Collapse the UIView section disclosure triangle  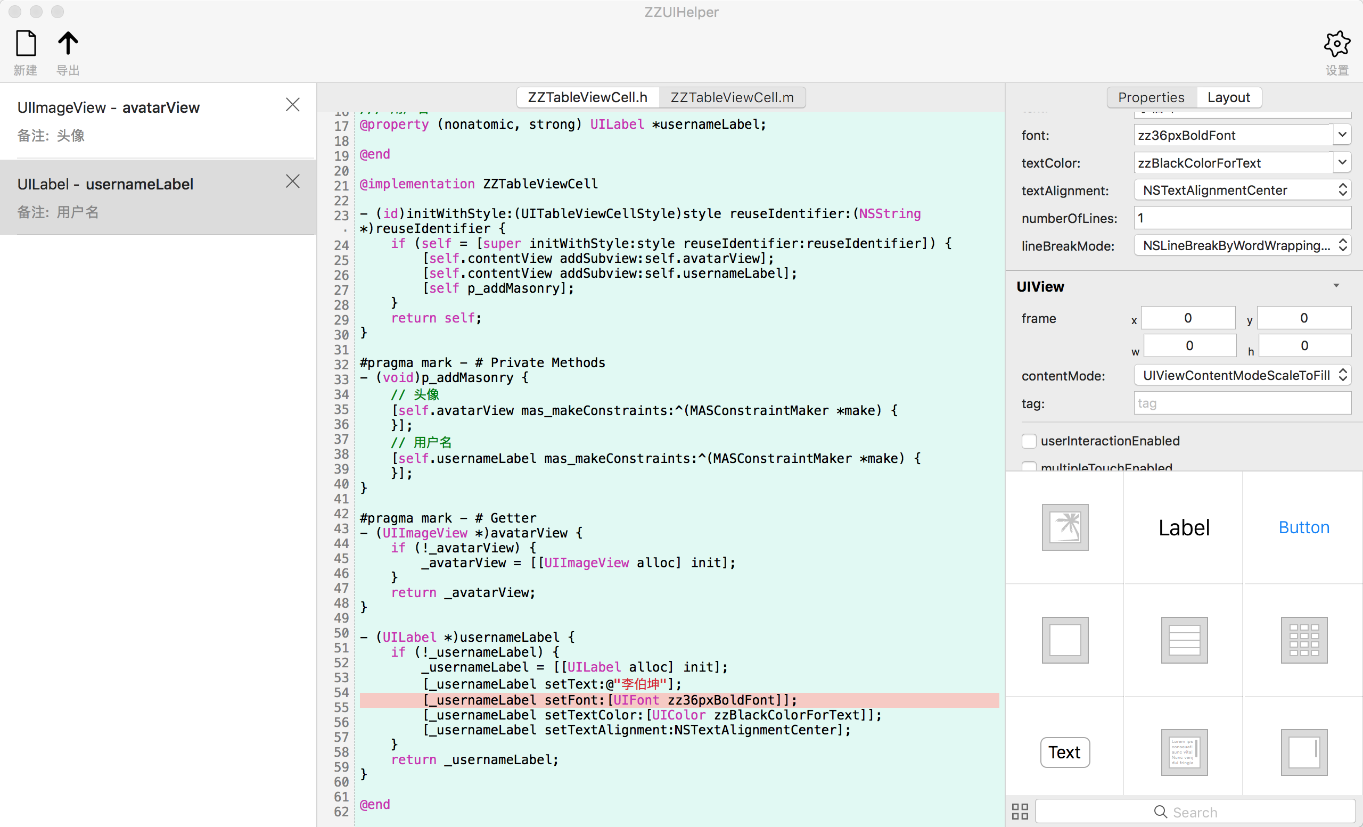coord(1336,286)
